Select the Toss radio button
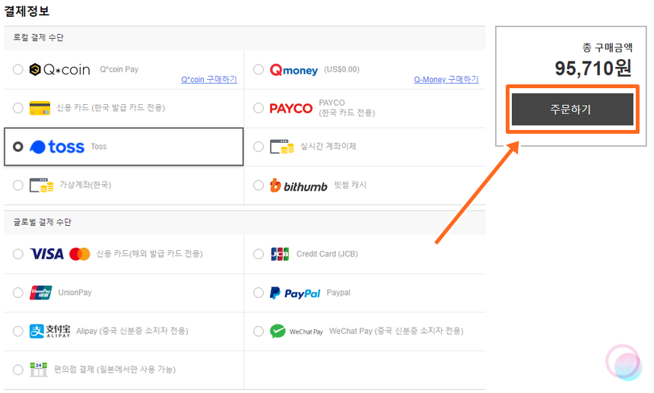654x393 pixels. click(x=18, y=147)
